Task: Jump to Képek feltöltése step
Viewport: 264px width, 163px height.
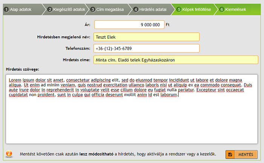Action: click(196, 9)
